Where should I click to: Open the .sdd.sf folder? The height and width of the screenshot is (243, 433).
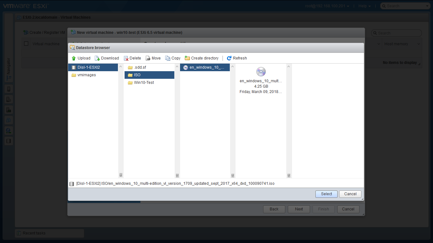pyautogui.click(x=140, y=67)
